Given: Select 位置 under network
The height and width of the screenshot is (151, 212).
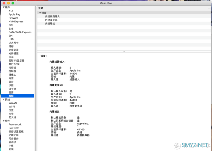Looking at the screenshot, I should click(11, 110).
